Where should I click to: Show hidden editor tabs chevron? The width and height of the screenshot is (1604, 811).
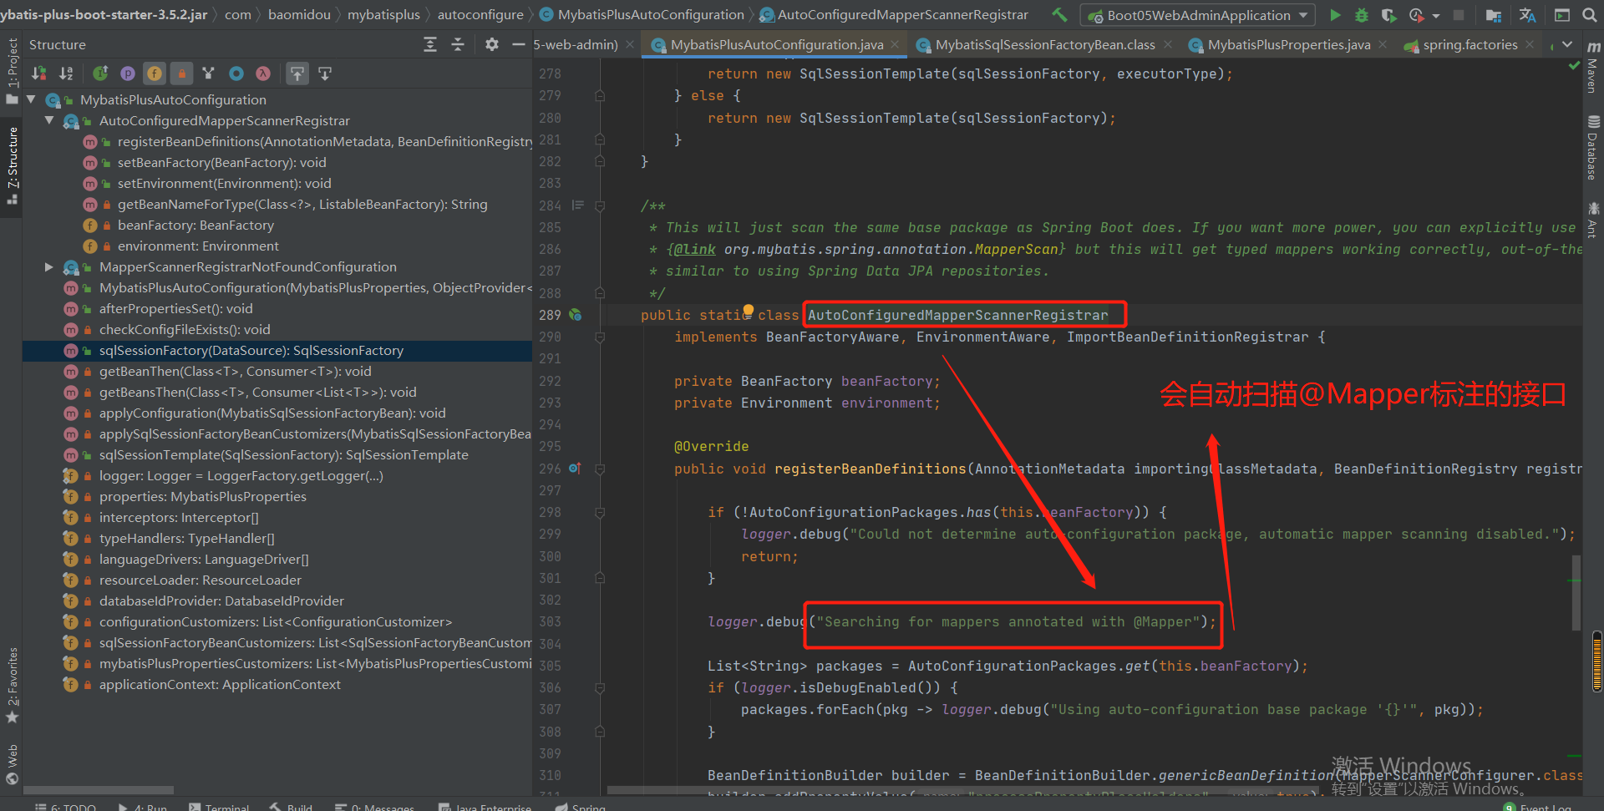coord(1567,44)
